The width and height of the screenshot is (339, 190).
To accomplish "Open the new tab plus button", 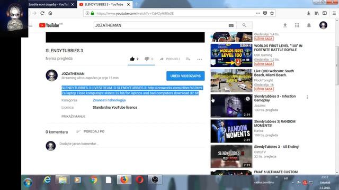I will tap(137, 4).
